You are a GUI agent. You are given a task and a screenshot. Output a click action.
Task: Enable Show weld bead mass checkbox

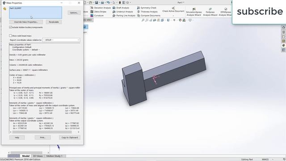click(10, 36)
